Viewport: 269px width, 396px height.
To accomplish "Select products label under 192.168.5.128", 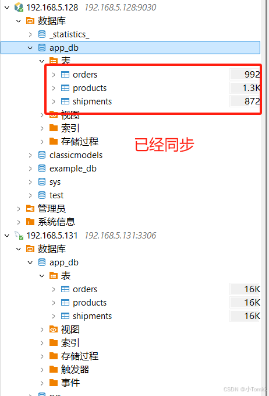I will click(x=90, y=88).
